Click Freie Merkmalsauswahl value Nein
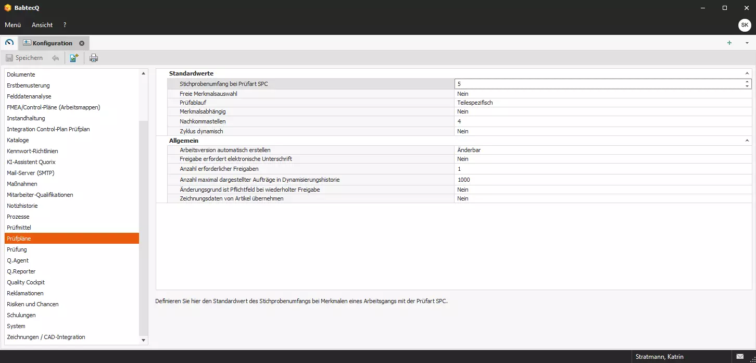Screen dimensions: 756x363 (x=603, y=94)
